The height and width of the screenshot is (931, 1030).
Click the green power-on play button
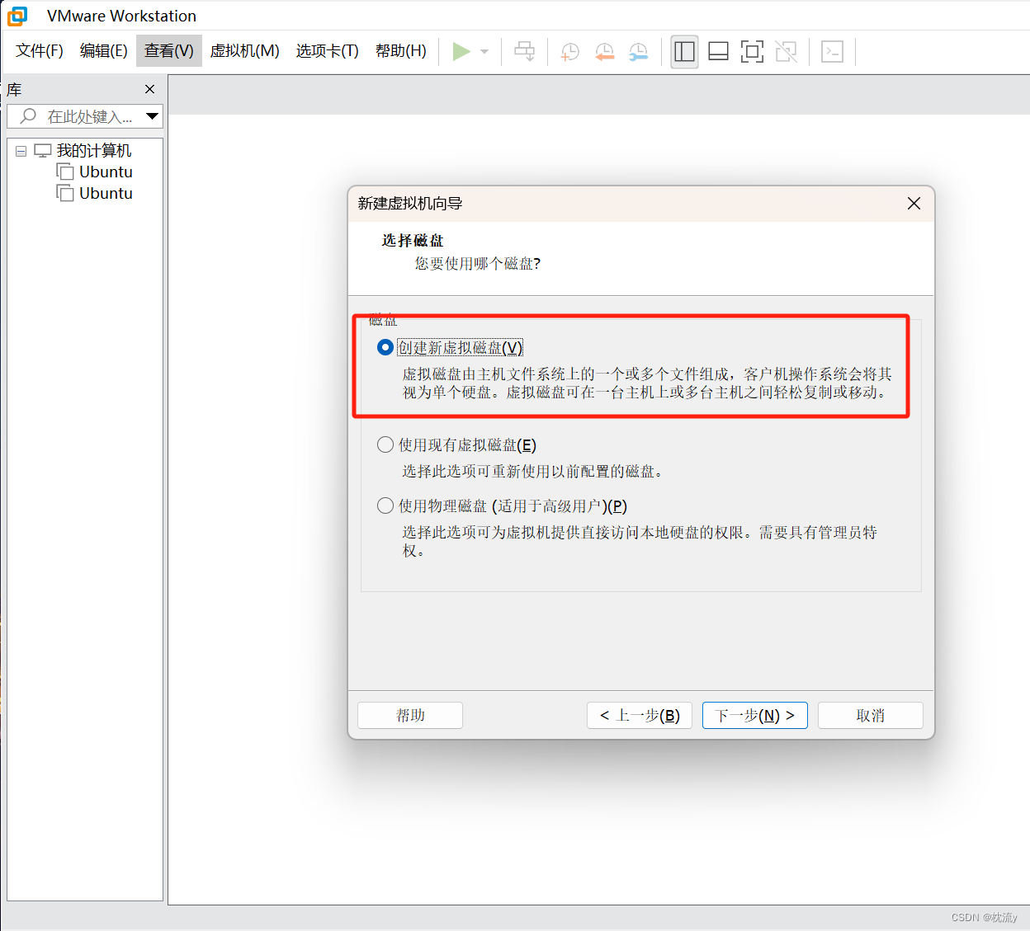(461, 51)
